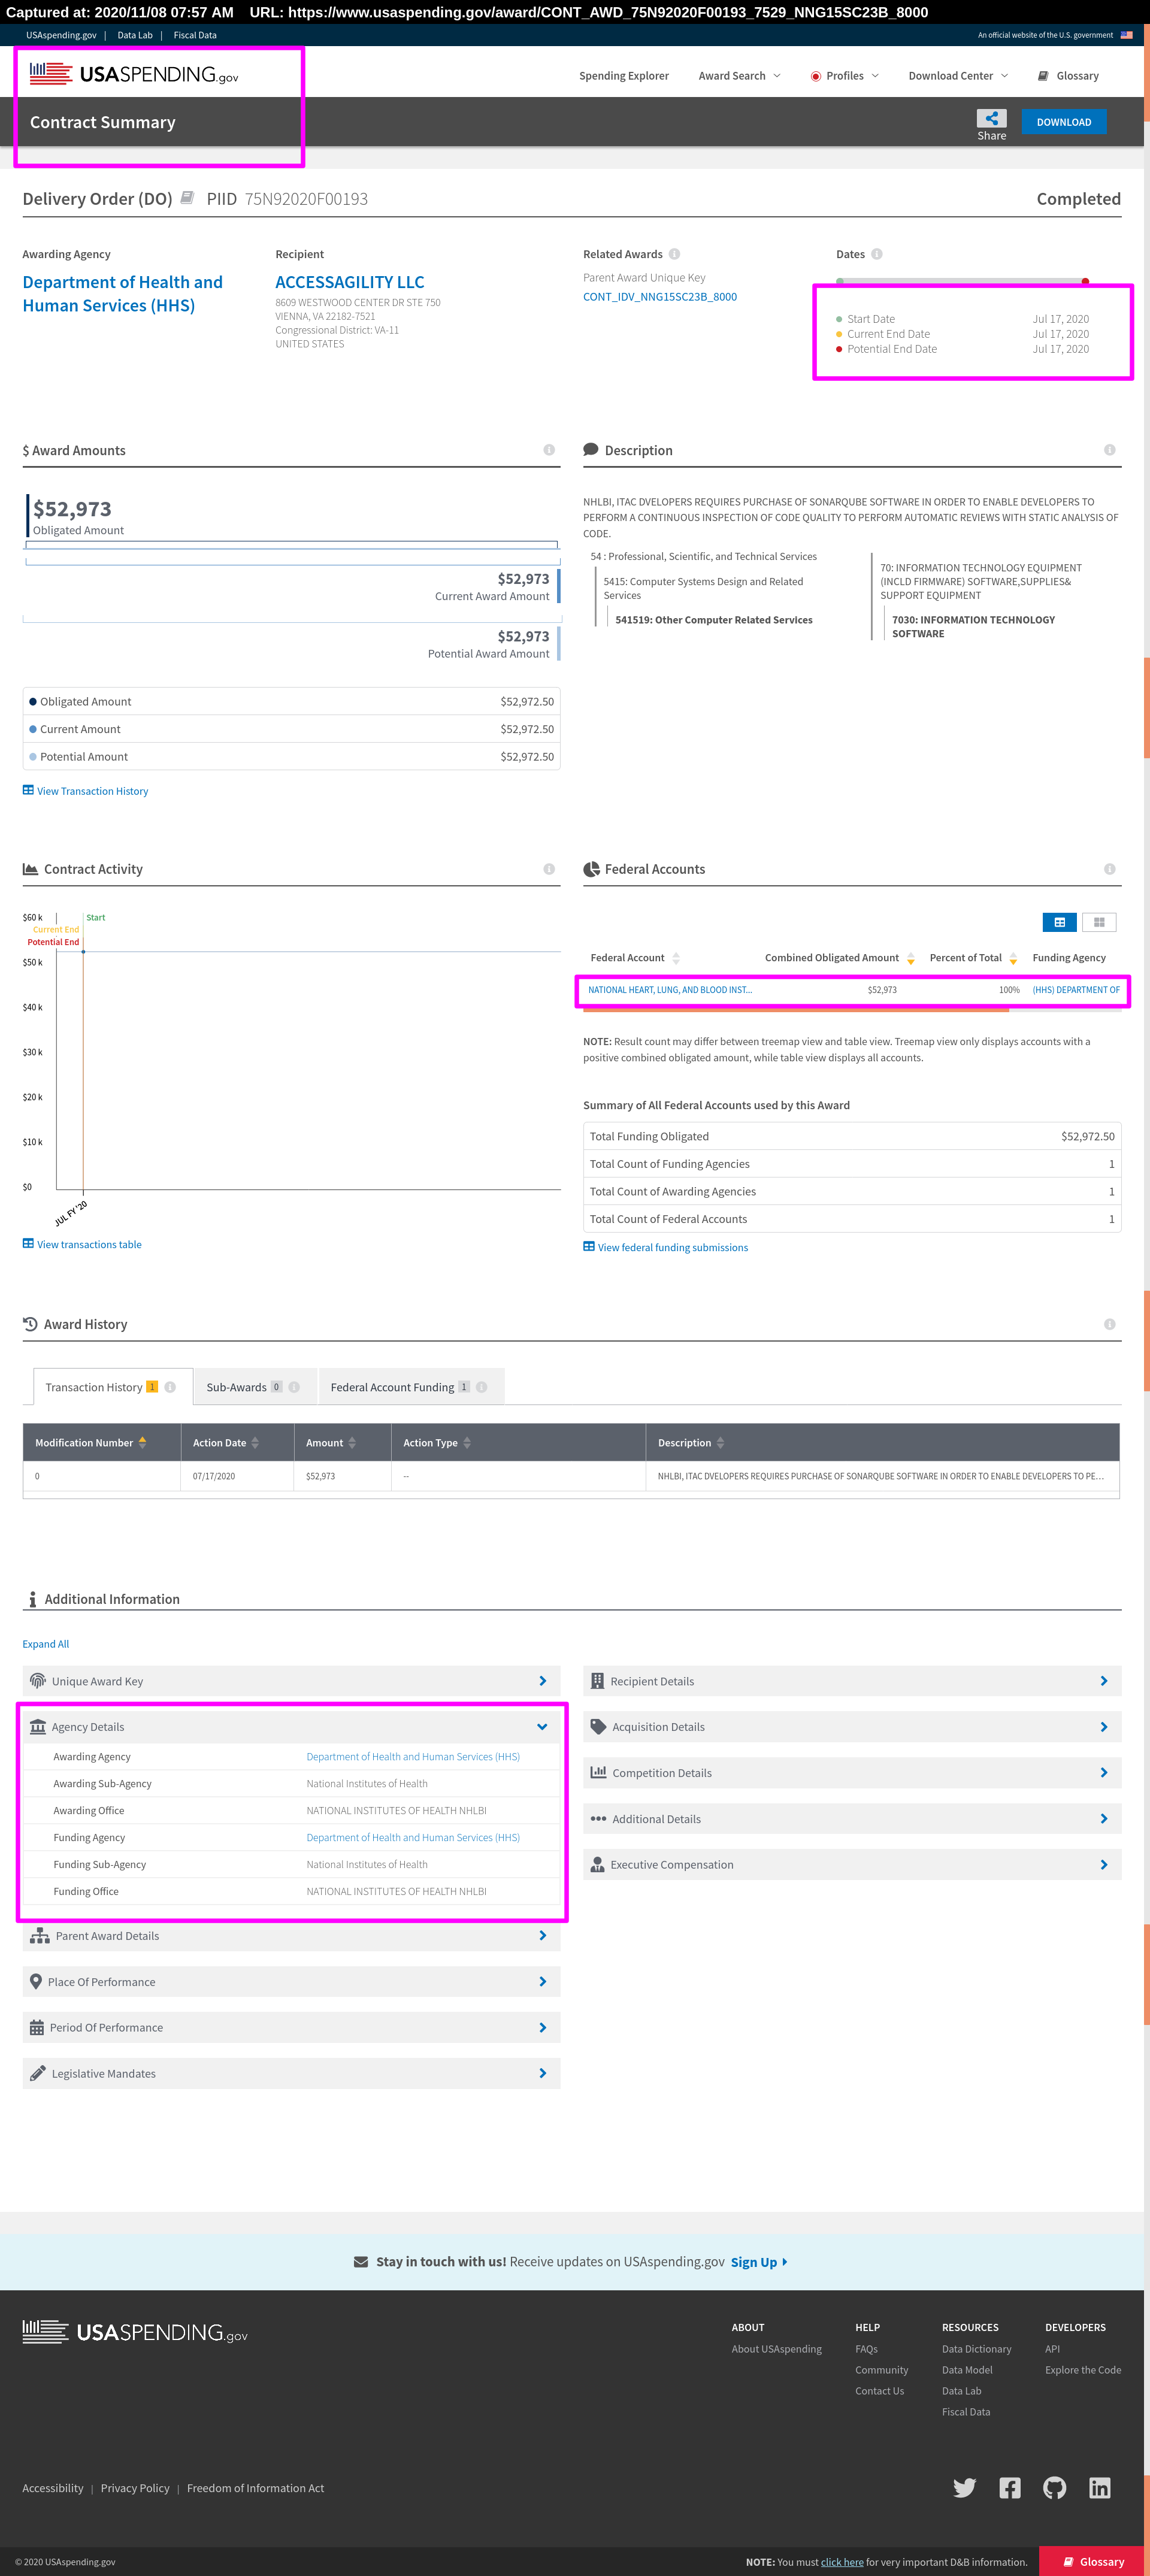Viewport: 1150px width, 2576px height.
Task: Open Glossary from top navigation
Action: [1068, 76]
